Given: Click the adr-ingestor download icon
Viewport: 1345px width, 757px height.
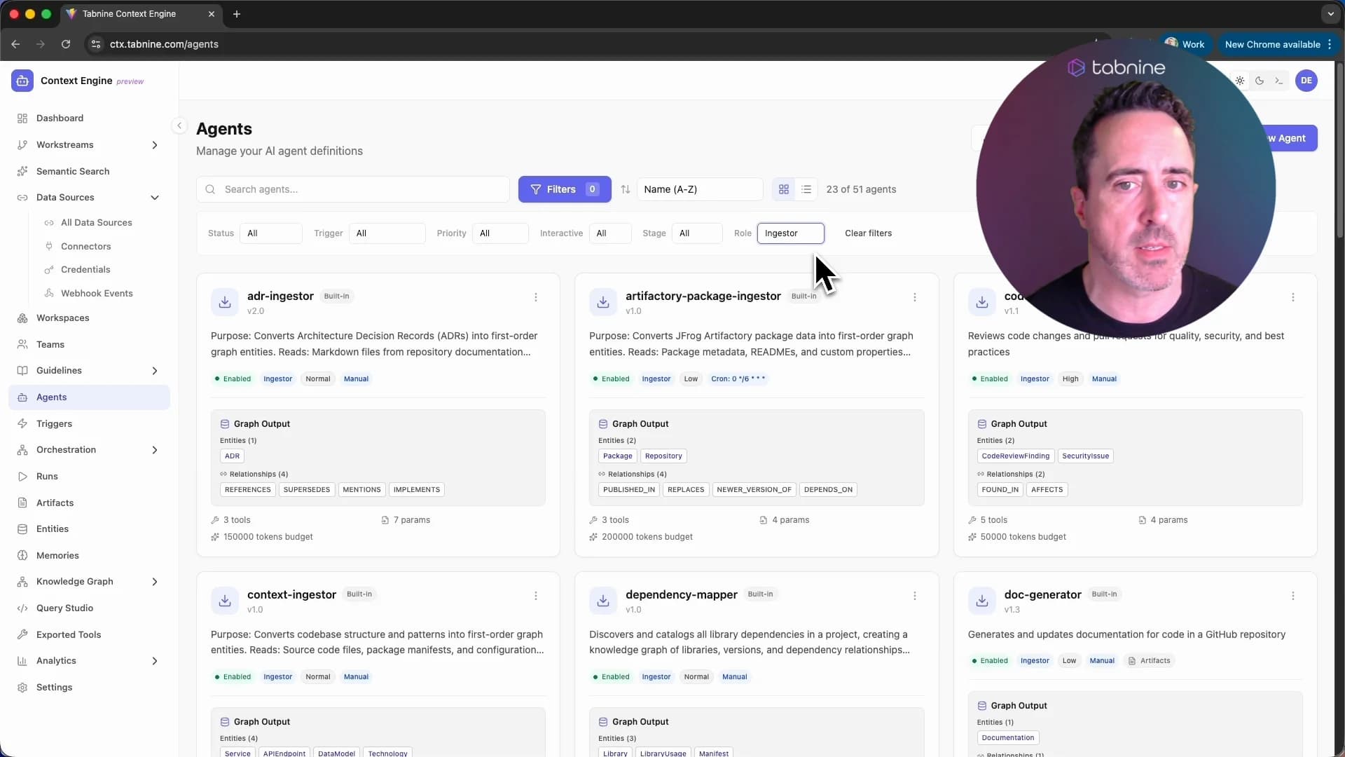Looking at the screenshot, I should pyautogui.click(x=225, y=302).
